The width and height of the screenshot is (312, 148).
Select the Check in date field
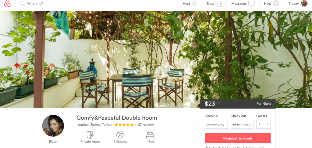pos(216,124)
